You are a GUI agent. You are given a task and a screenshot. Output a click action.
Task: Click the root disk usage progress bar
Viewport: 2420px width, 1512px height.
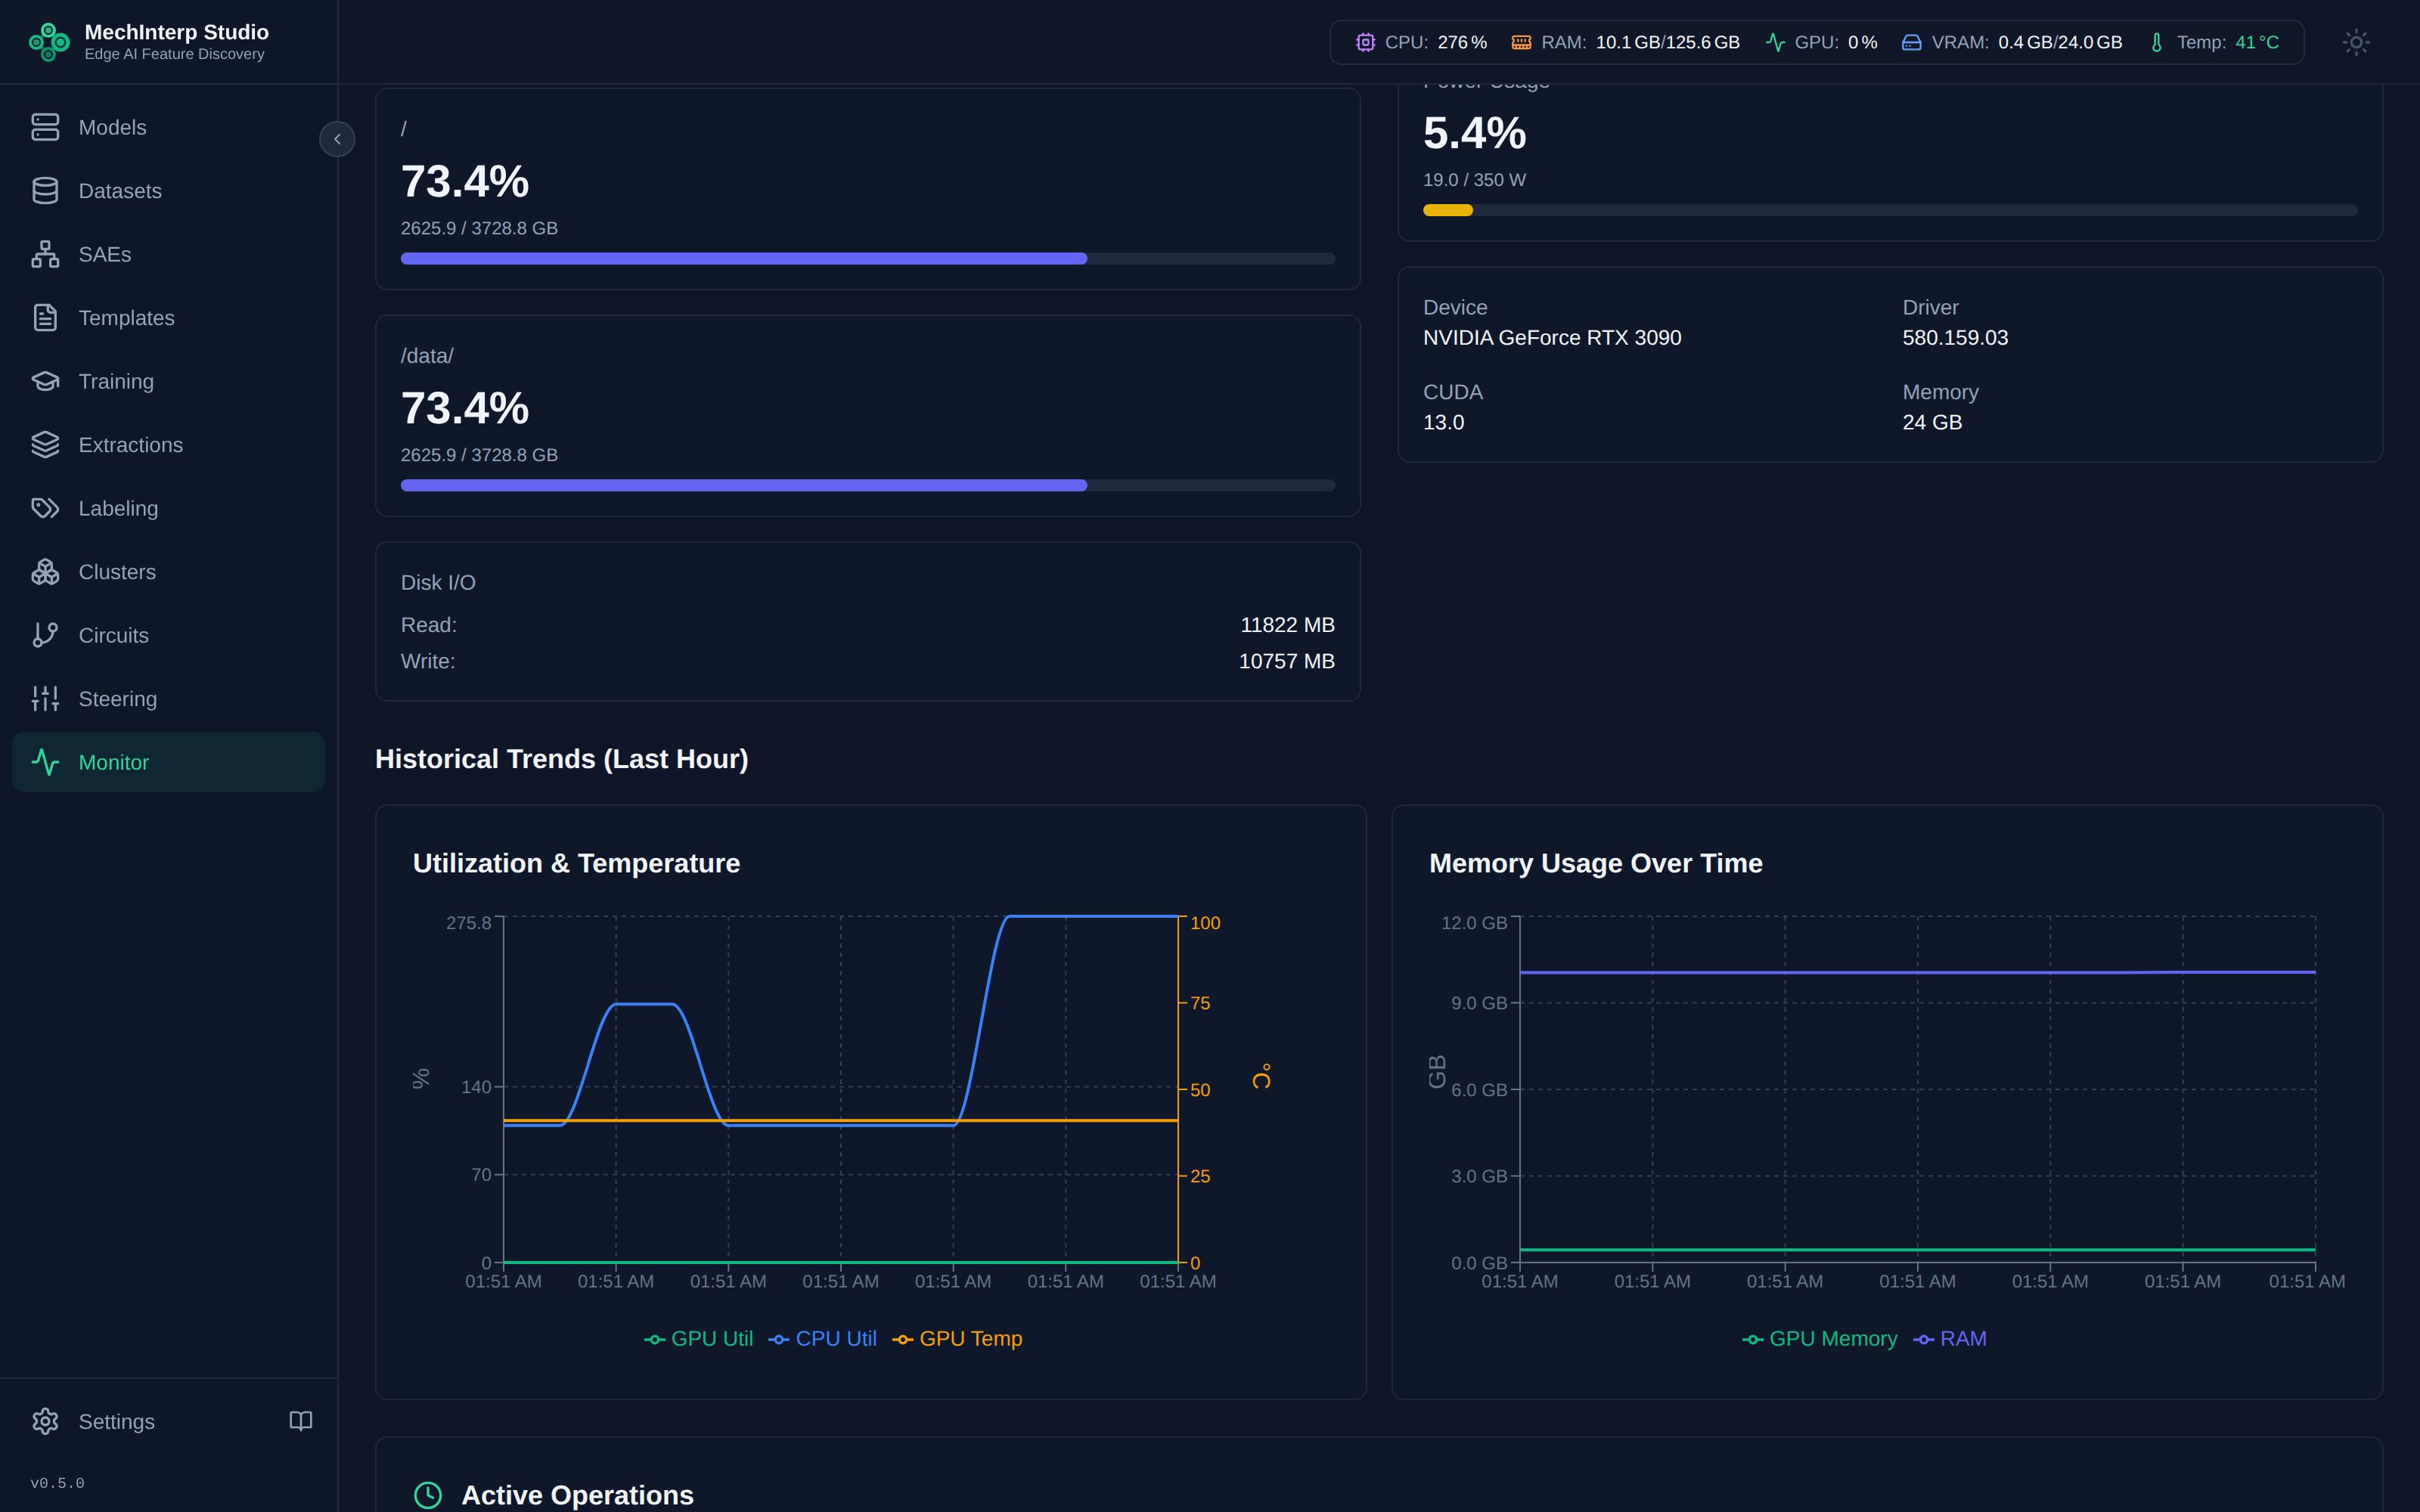(867, 259)
